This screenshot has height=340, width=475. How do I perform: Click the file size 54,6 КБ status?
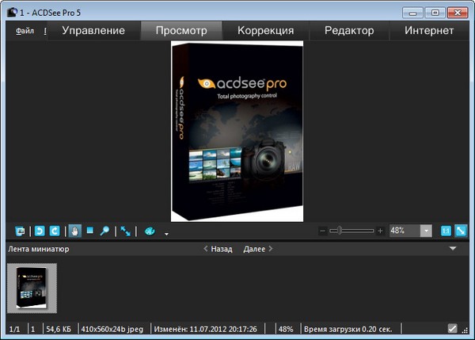pos(59,329)
